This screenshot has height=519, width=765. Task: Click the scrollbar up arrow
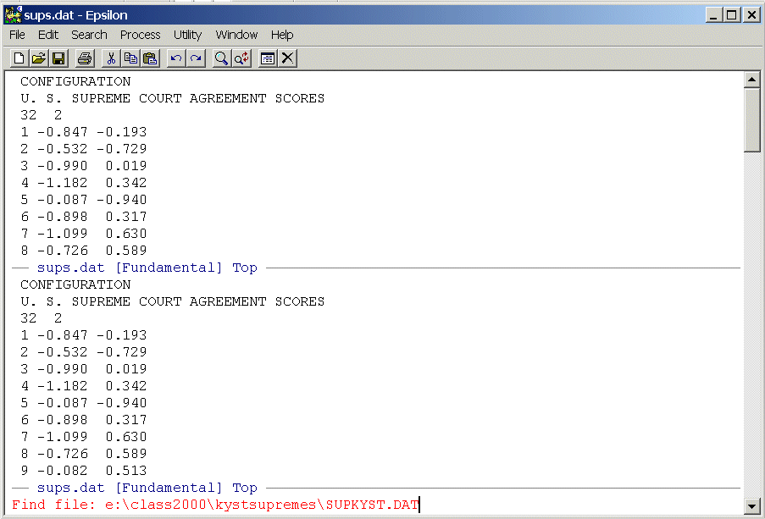tap(751, 80)
